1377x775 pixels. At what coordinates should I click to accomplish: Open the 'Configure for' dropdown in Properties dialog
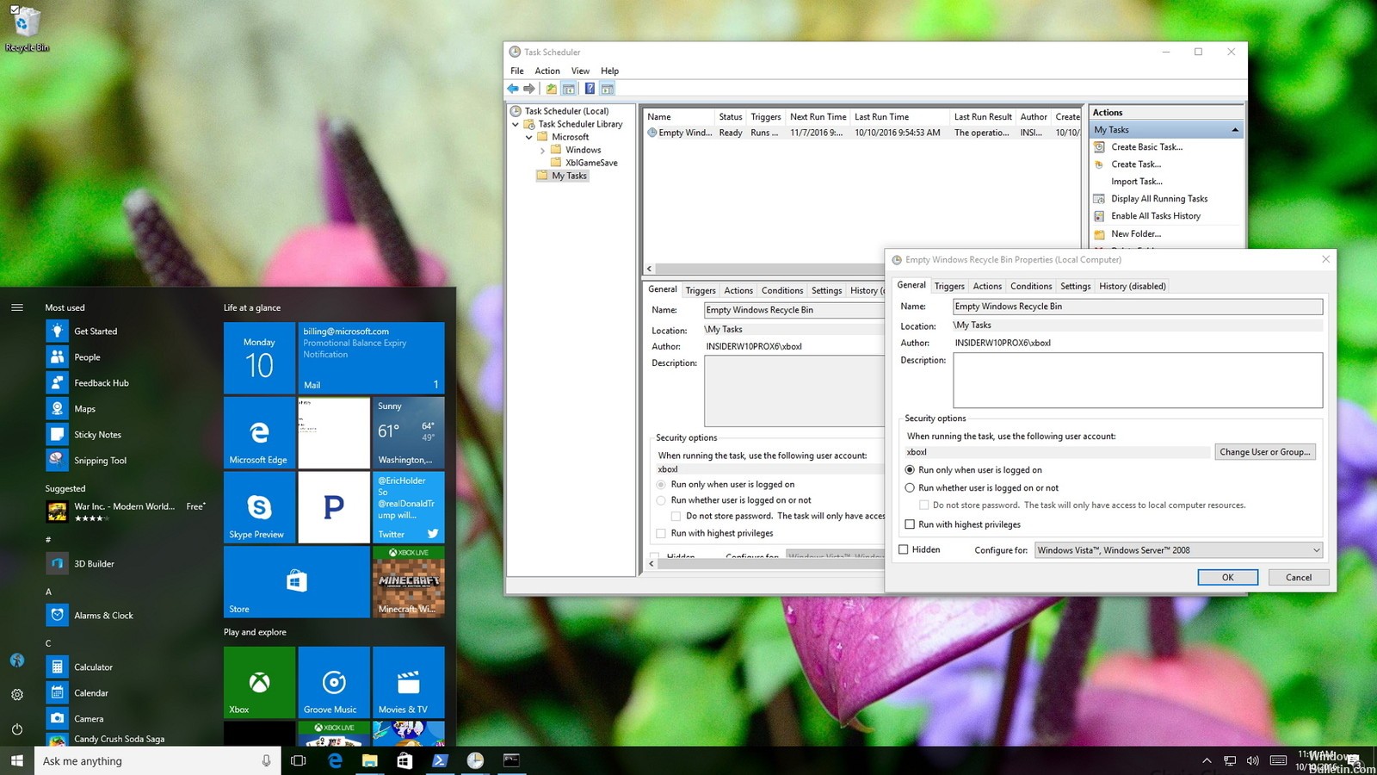click(x=1178, y=550)
